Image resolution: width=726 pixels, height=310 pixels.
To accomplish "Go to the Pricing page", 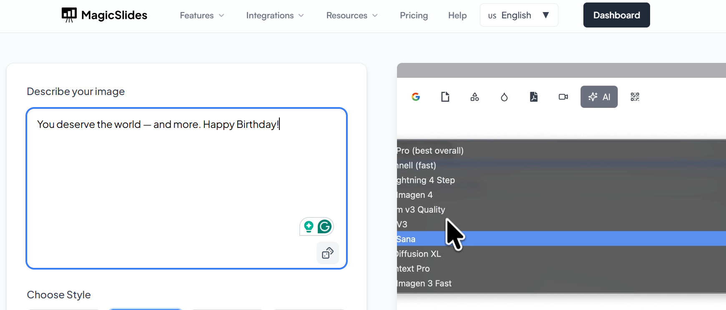I will (x=414, y=15).
